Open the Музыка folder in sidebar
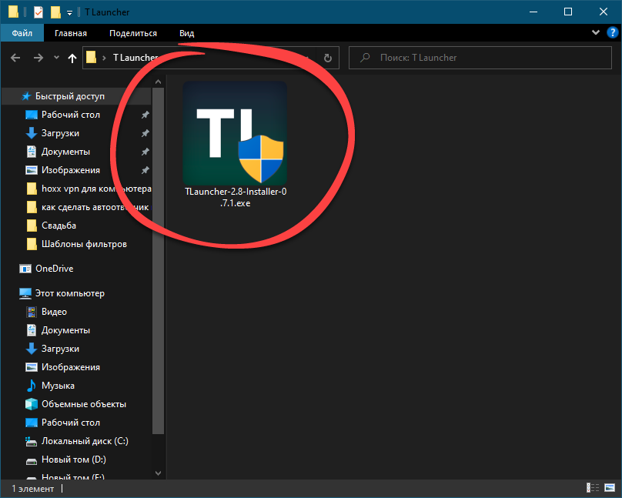This screenshot has height=498, width=622. [58, 386]
